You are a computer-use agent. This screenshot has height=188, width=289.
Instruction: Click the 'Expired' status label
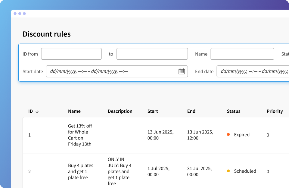[x=242, y=134]
